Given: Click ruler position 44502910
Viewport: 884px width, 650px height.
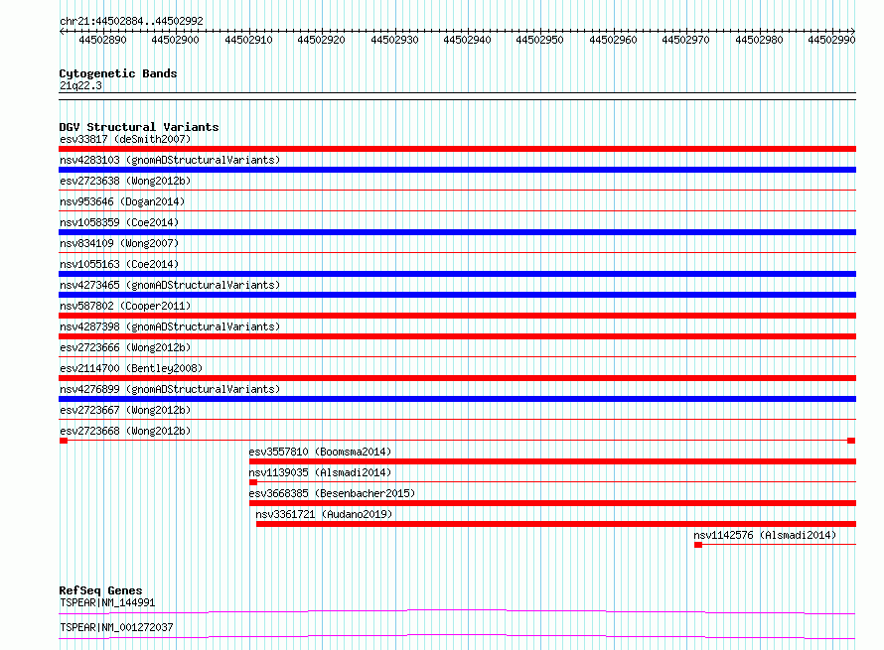Looking at the screenshot, I should (248, 40).
